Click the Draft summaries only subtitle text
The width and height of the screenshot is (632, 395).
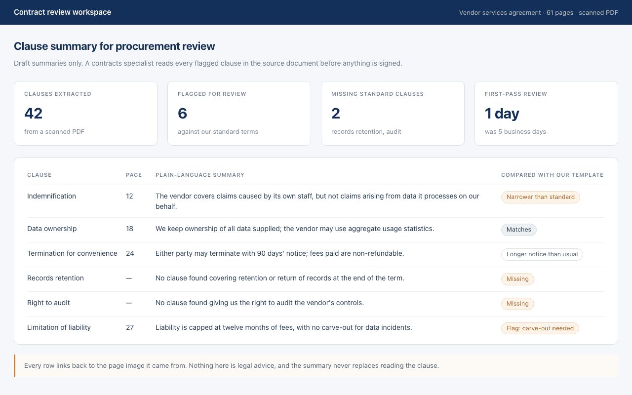(x=208, y=63)
